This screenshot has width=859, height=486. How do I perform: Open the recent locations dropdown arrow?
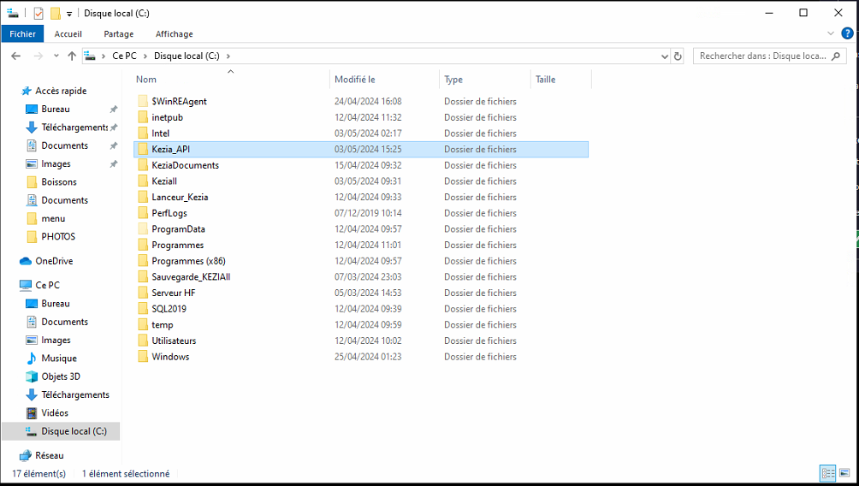(56, 56)
